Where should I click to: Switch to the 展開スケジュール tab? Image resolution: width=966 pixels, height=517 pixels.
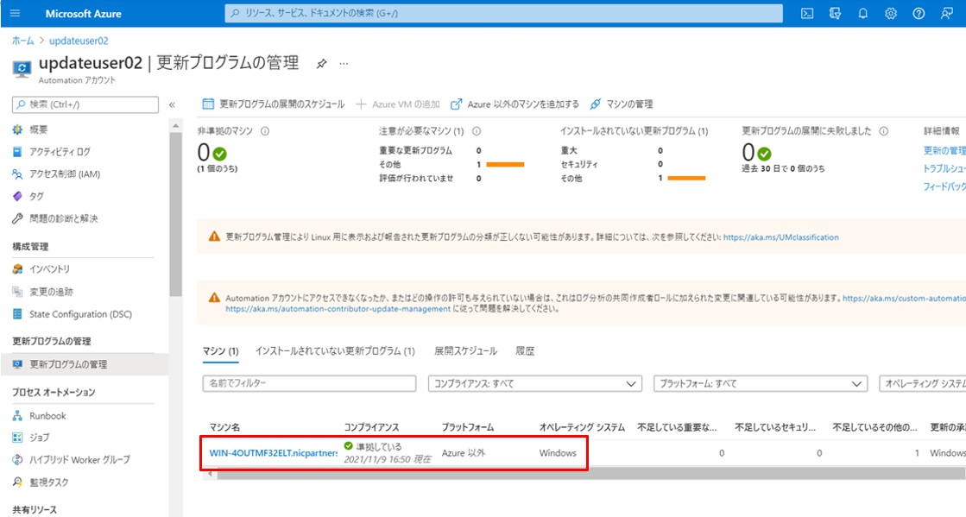[x=466, y=351]
